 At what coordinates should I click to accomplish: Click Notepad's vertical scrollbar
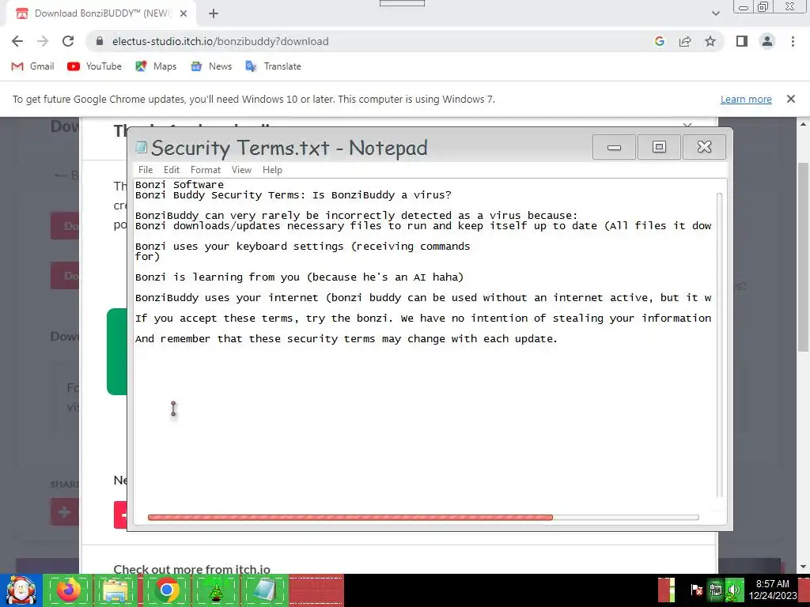point(720,345)
